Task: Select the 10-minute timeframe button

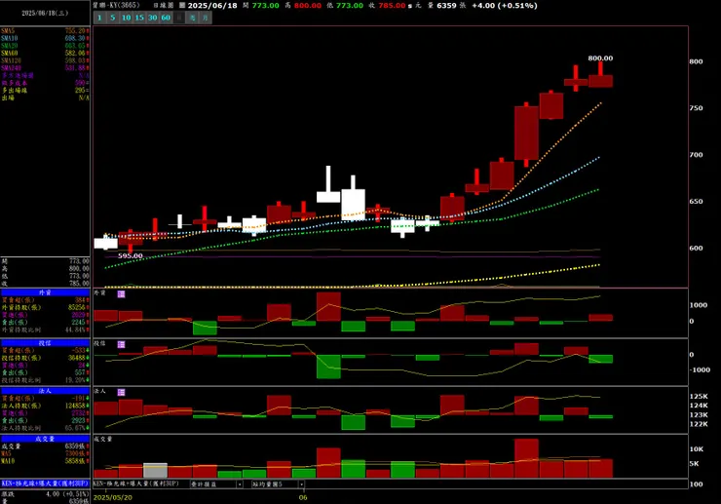Action: 126,18
